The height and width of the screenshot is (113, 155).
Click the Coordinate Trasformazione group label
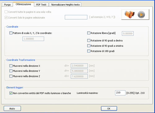[21, 60]
